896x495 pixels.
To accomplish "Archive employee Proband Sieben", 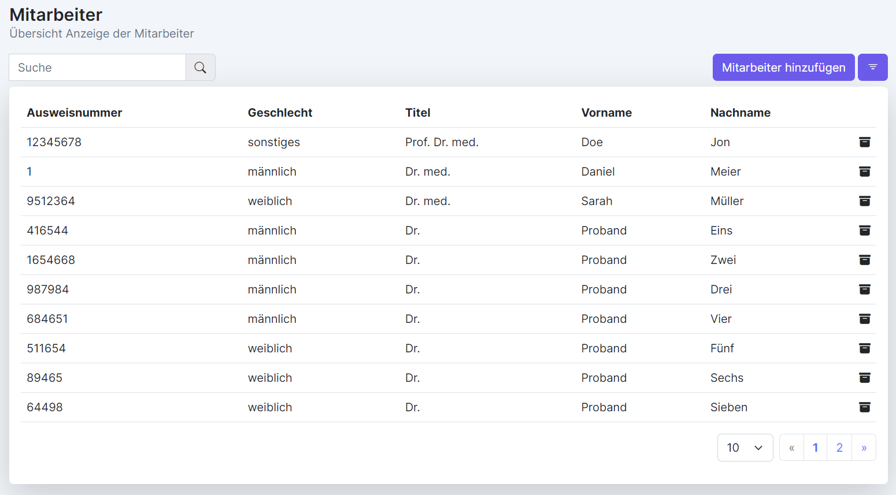I will pos(865,407).
